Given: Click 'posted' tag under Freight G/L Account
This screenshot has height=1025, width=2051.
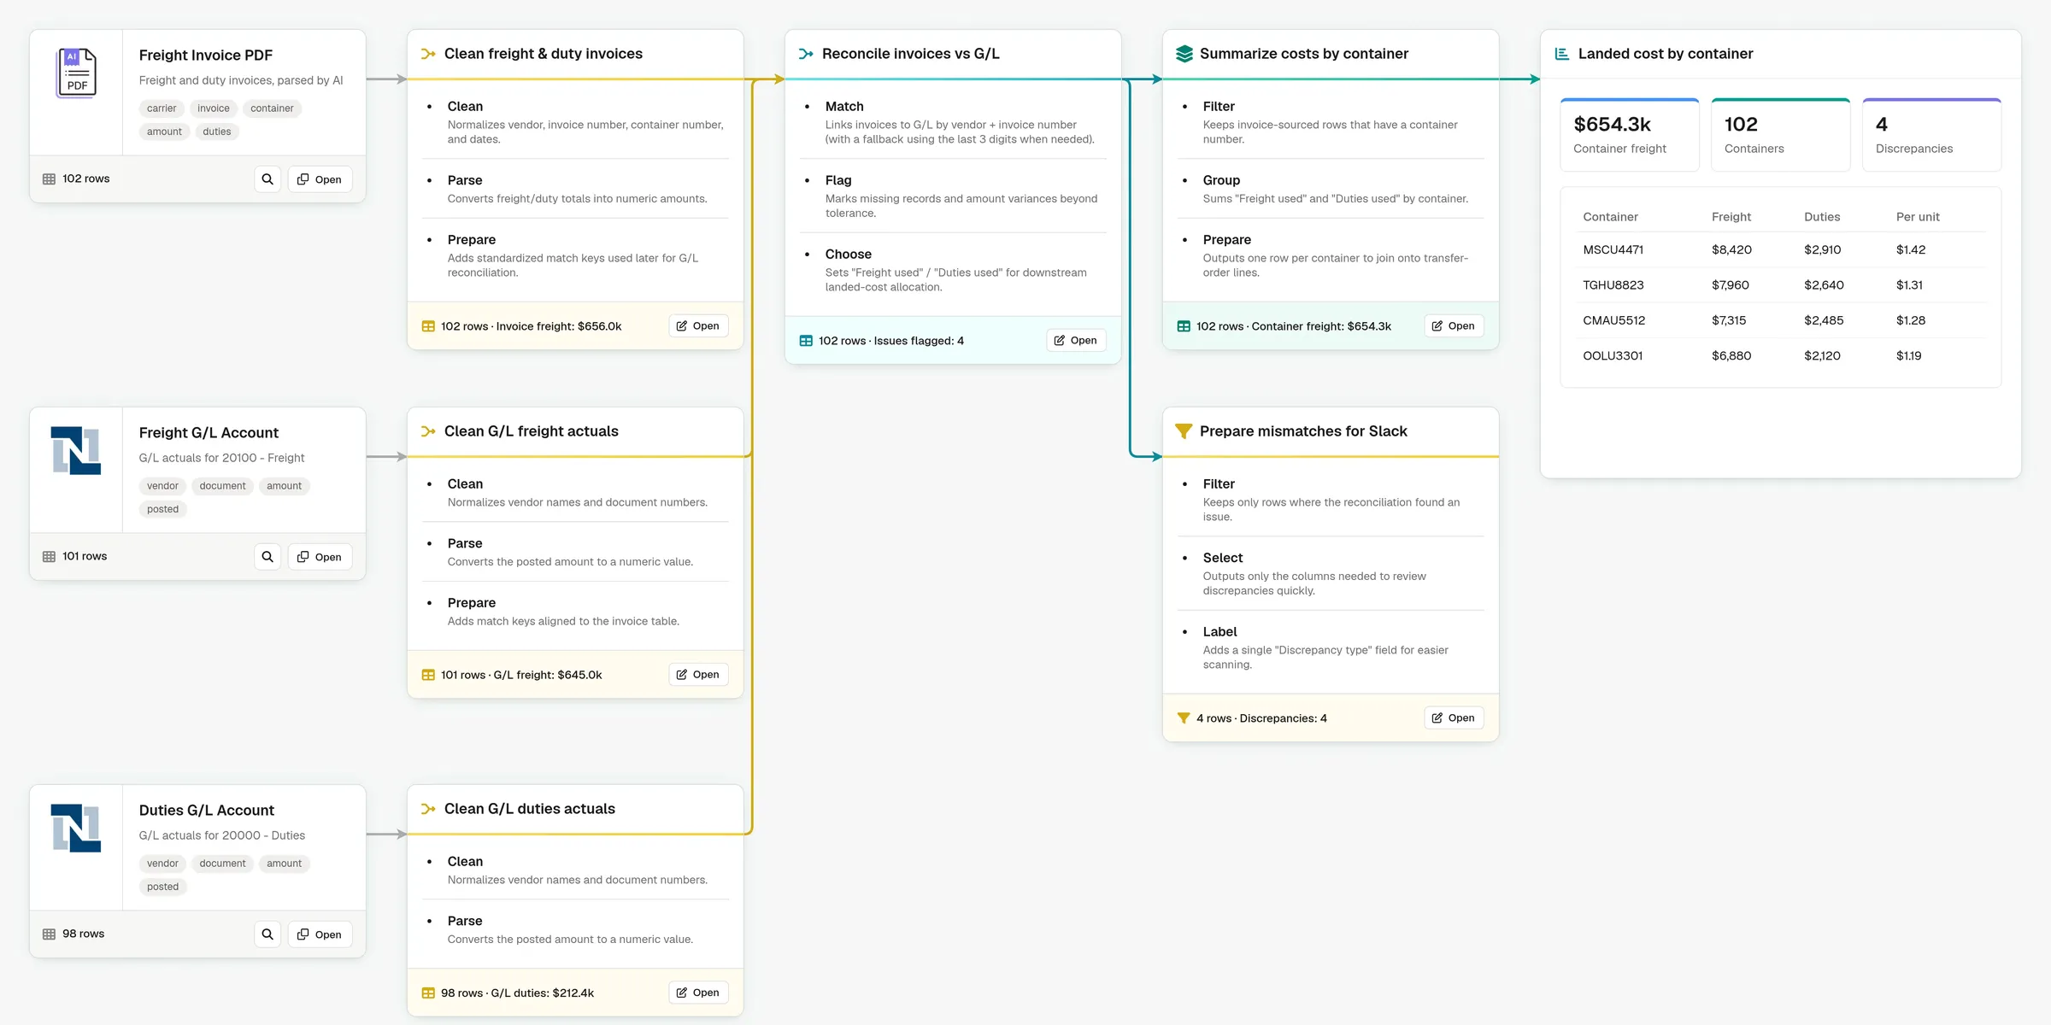Looking at the screenshot, I should [x=162, y=509].
